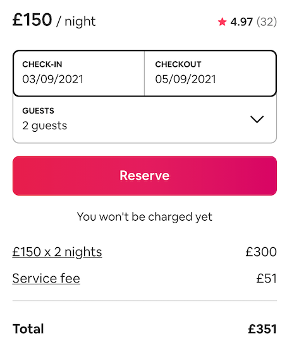Click the Total label
This screenshot has height=350, width=287.
click(28, 329)
